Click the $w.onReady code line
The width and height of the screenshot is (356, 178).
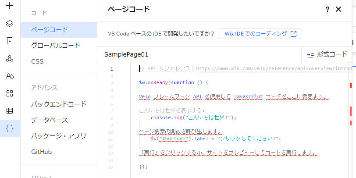[x=174, y=82]
